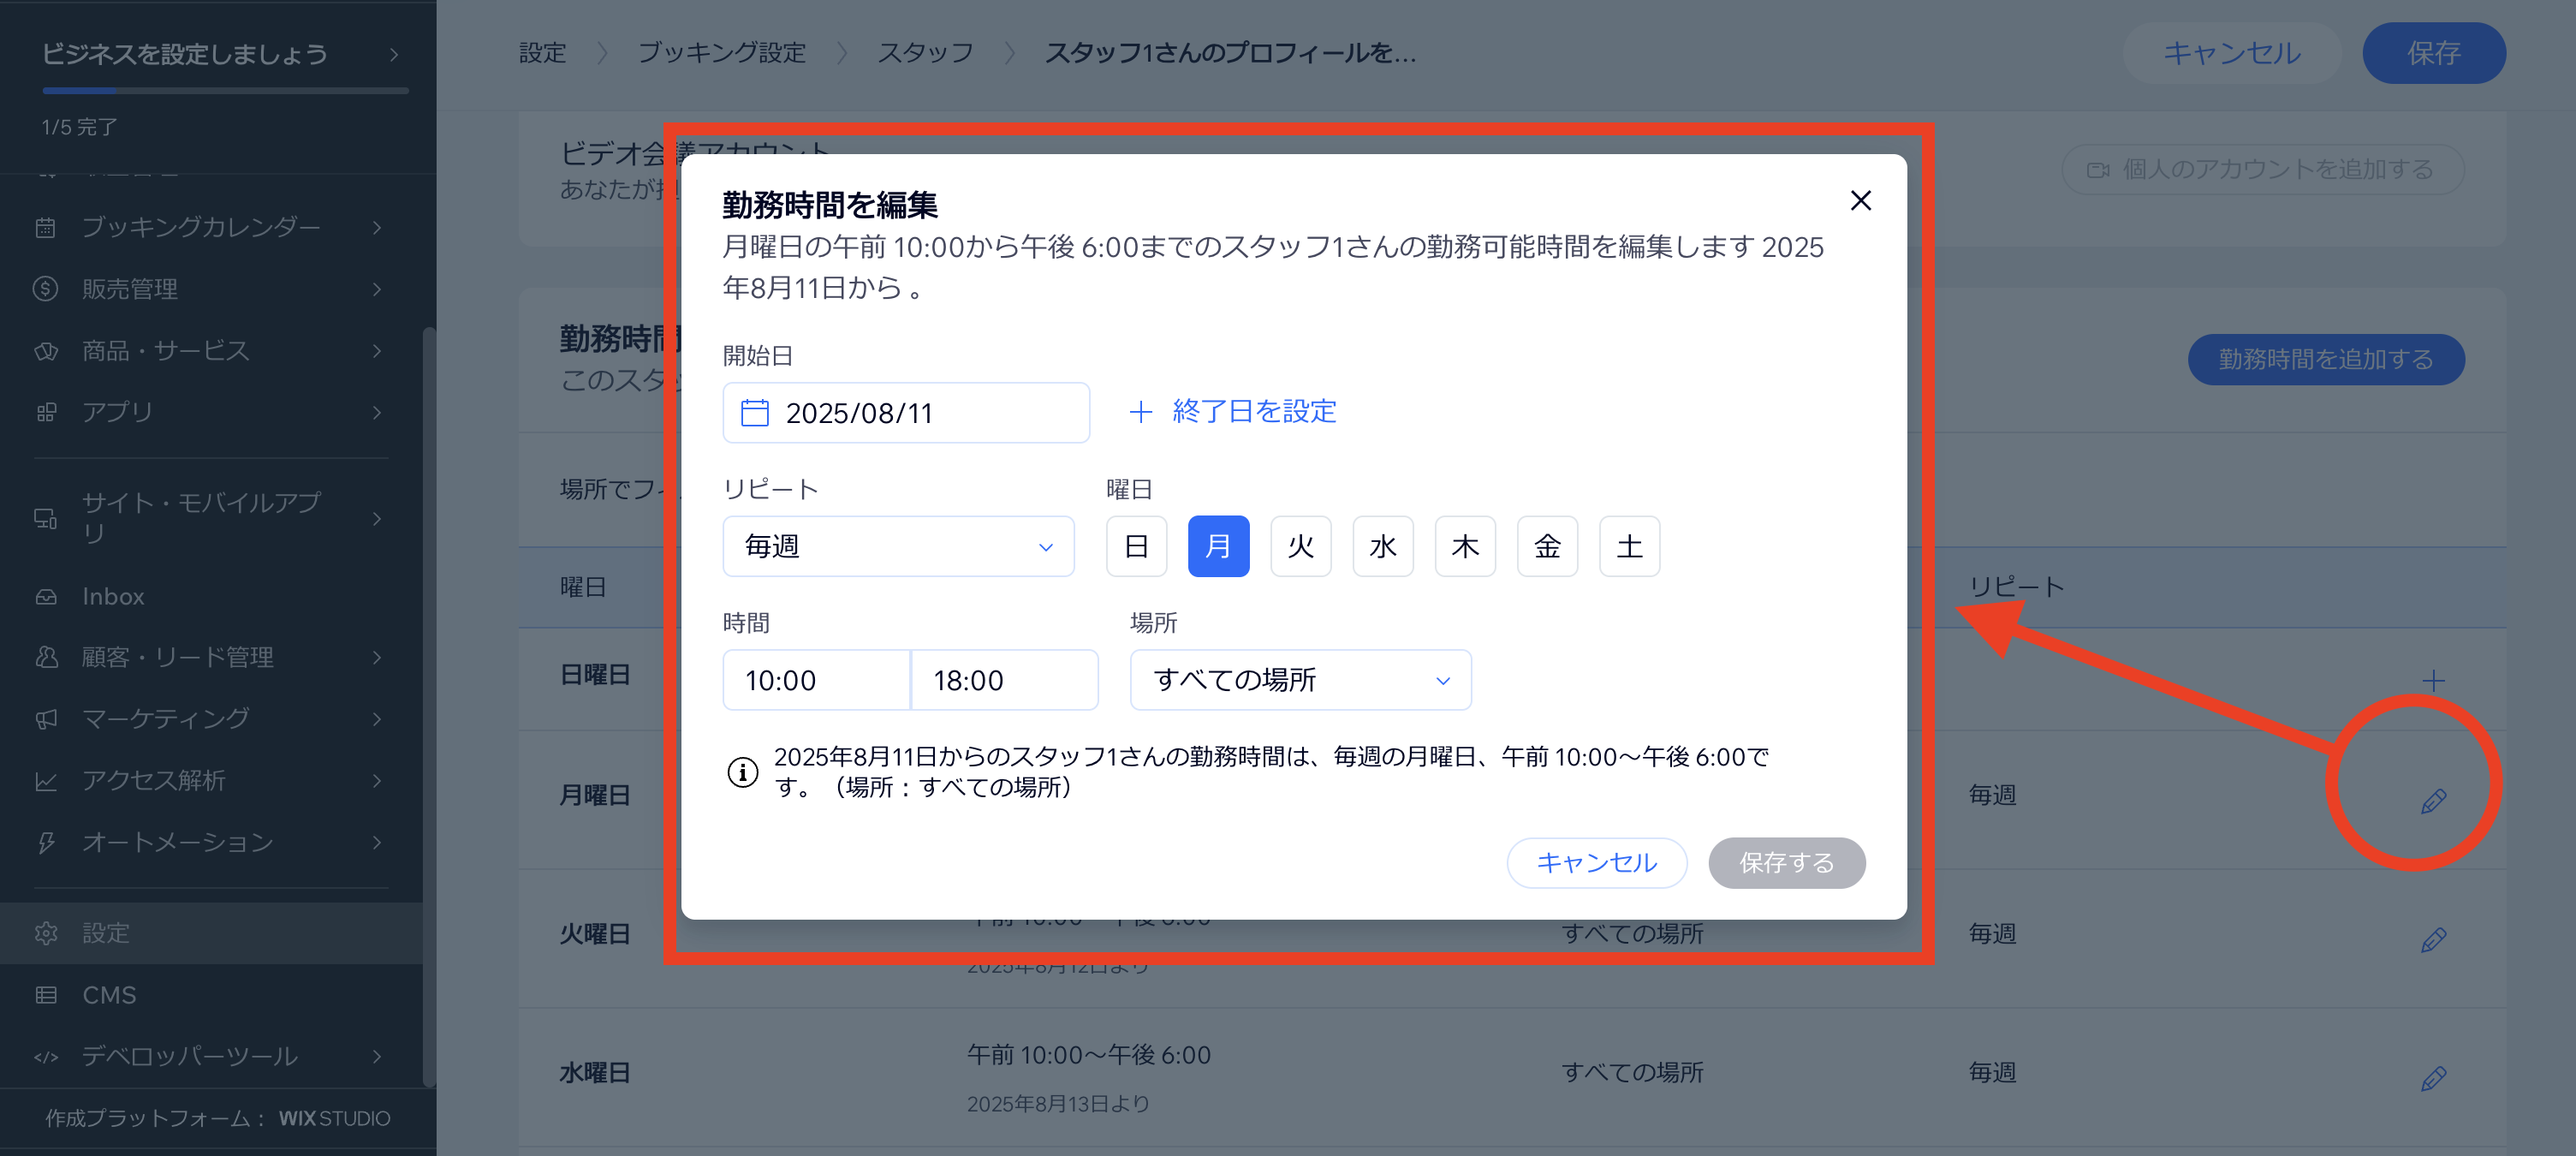The height and width of the screenshot is (1156, 2576).
Task: Click the plus icon on the 日曜日 row
Action: pos(2434,679)
